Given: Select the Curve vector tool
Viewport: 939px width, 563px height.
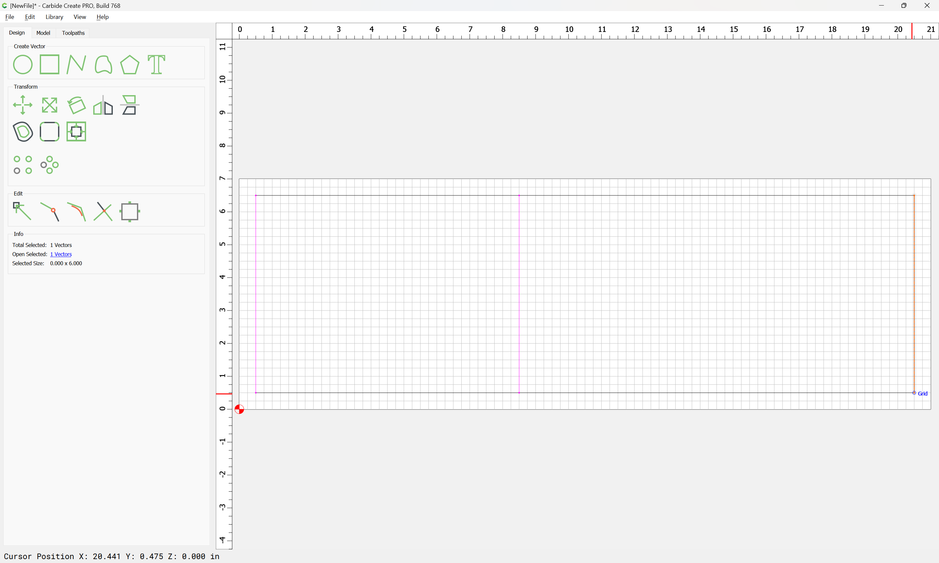Looking at the screenshot, I should pos(103,65).
